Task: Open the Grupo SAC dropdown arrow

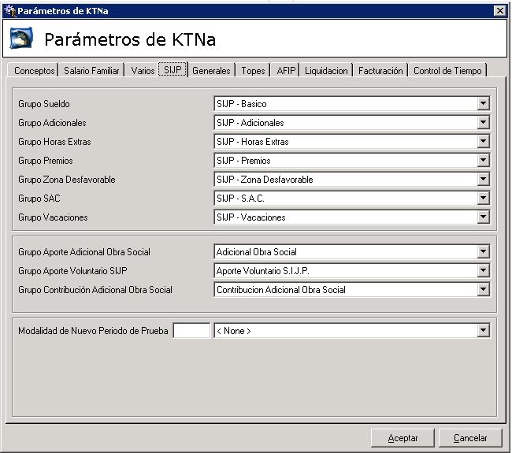Action: click(x=483, y=199)
